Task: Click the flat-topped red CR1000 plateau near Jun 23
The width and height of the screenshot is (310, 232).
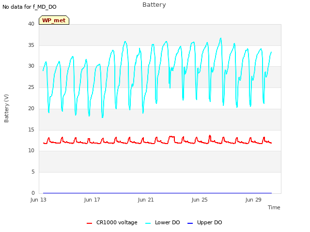Action: pyautogui.click(x=172, y=136)
